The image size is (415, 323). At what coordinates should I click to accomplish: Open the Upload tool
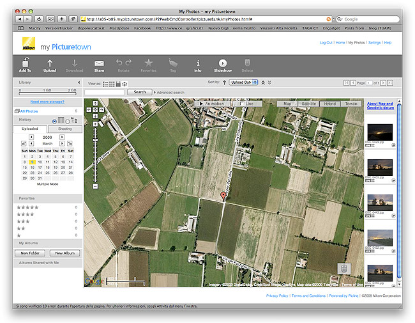[x=50, y=65]
